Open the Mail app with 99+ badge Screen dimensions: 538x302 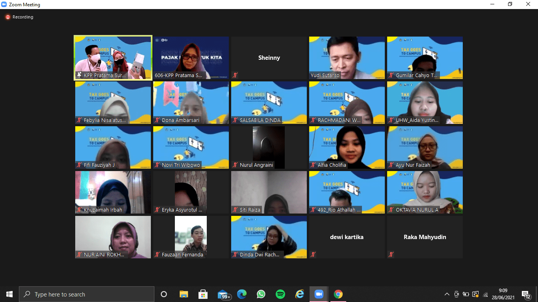click(x=223, y=294)
